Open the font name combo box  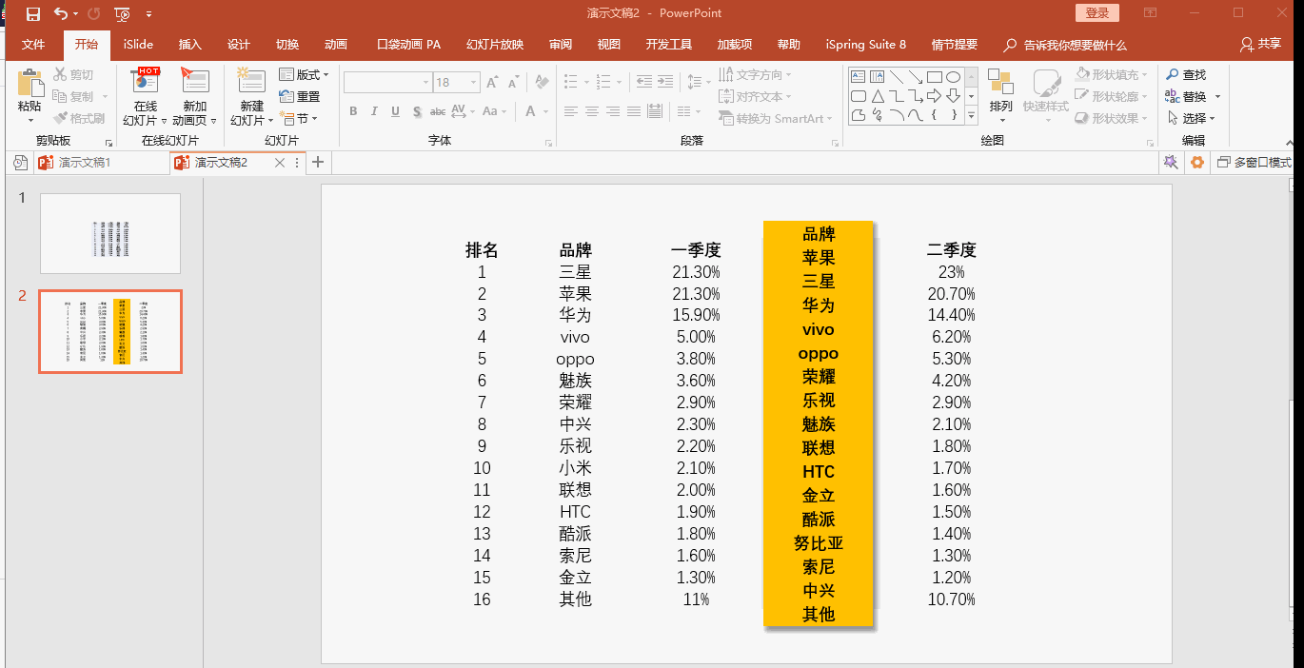click(x=387, y=83)
